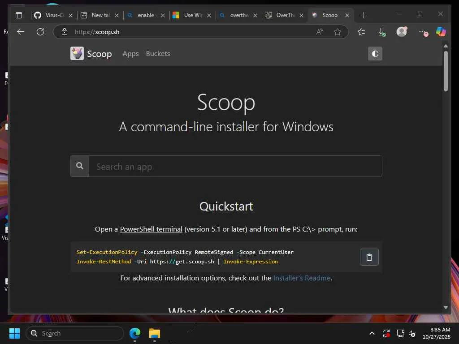Open the Favorites list icon

[362, 32]
